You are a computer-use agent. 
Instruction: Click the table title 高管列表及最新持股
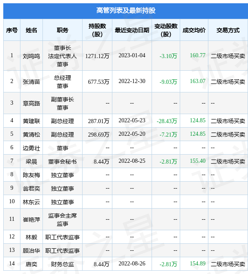[126, 11]
